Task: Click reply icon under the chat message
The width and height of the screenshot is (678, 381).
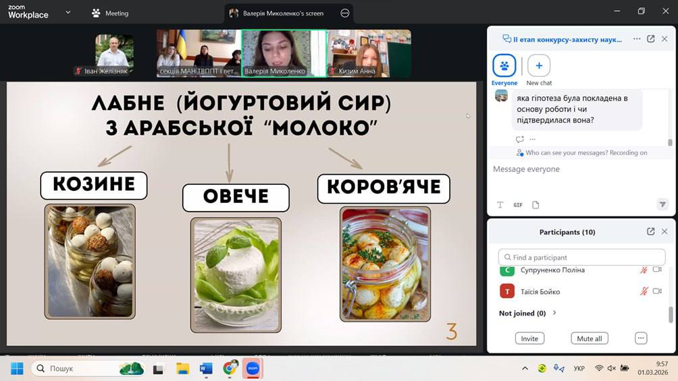Action: (519, 140)
